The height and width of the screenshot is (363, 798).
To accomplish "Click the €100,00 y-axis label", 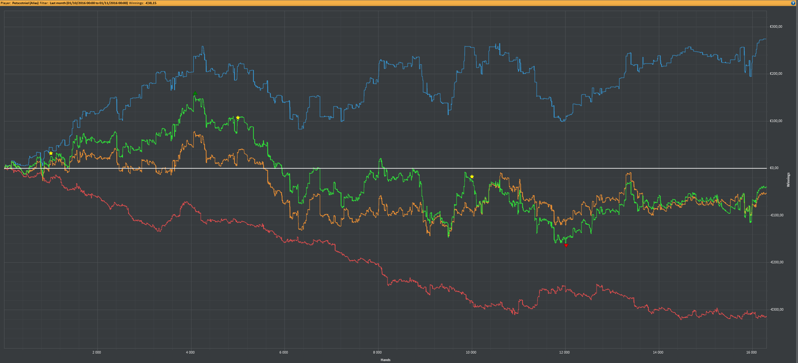I will point(776,121).
